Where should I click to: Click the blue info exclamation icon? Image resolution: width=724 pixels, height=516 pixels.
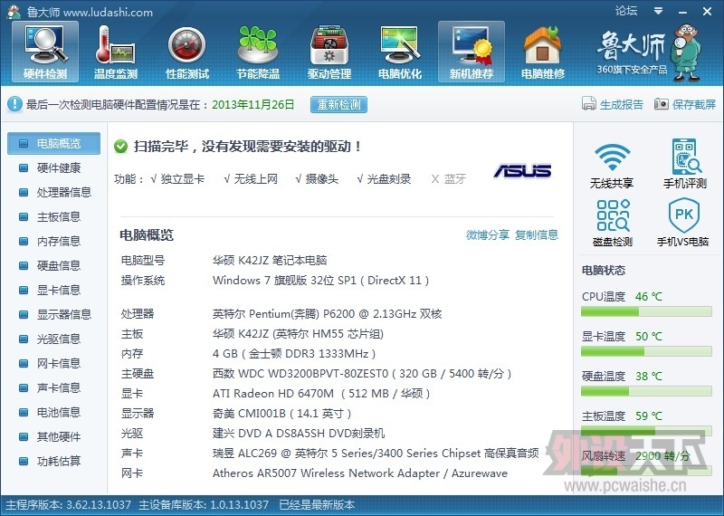14,104
